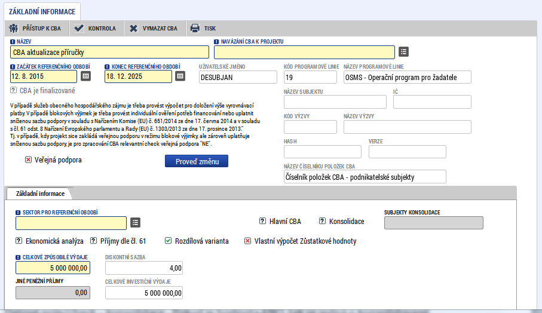
Task: Click Název číselníku položek CBA field
Action: pyautogui.click(x=365, y=177)
